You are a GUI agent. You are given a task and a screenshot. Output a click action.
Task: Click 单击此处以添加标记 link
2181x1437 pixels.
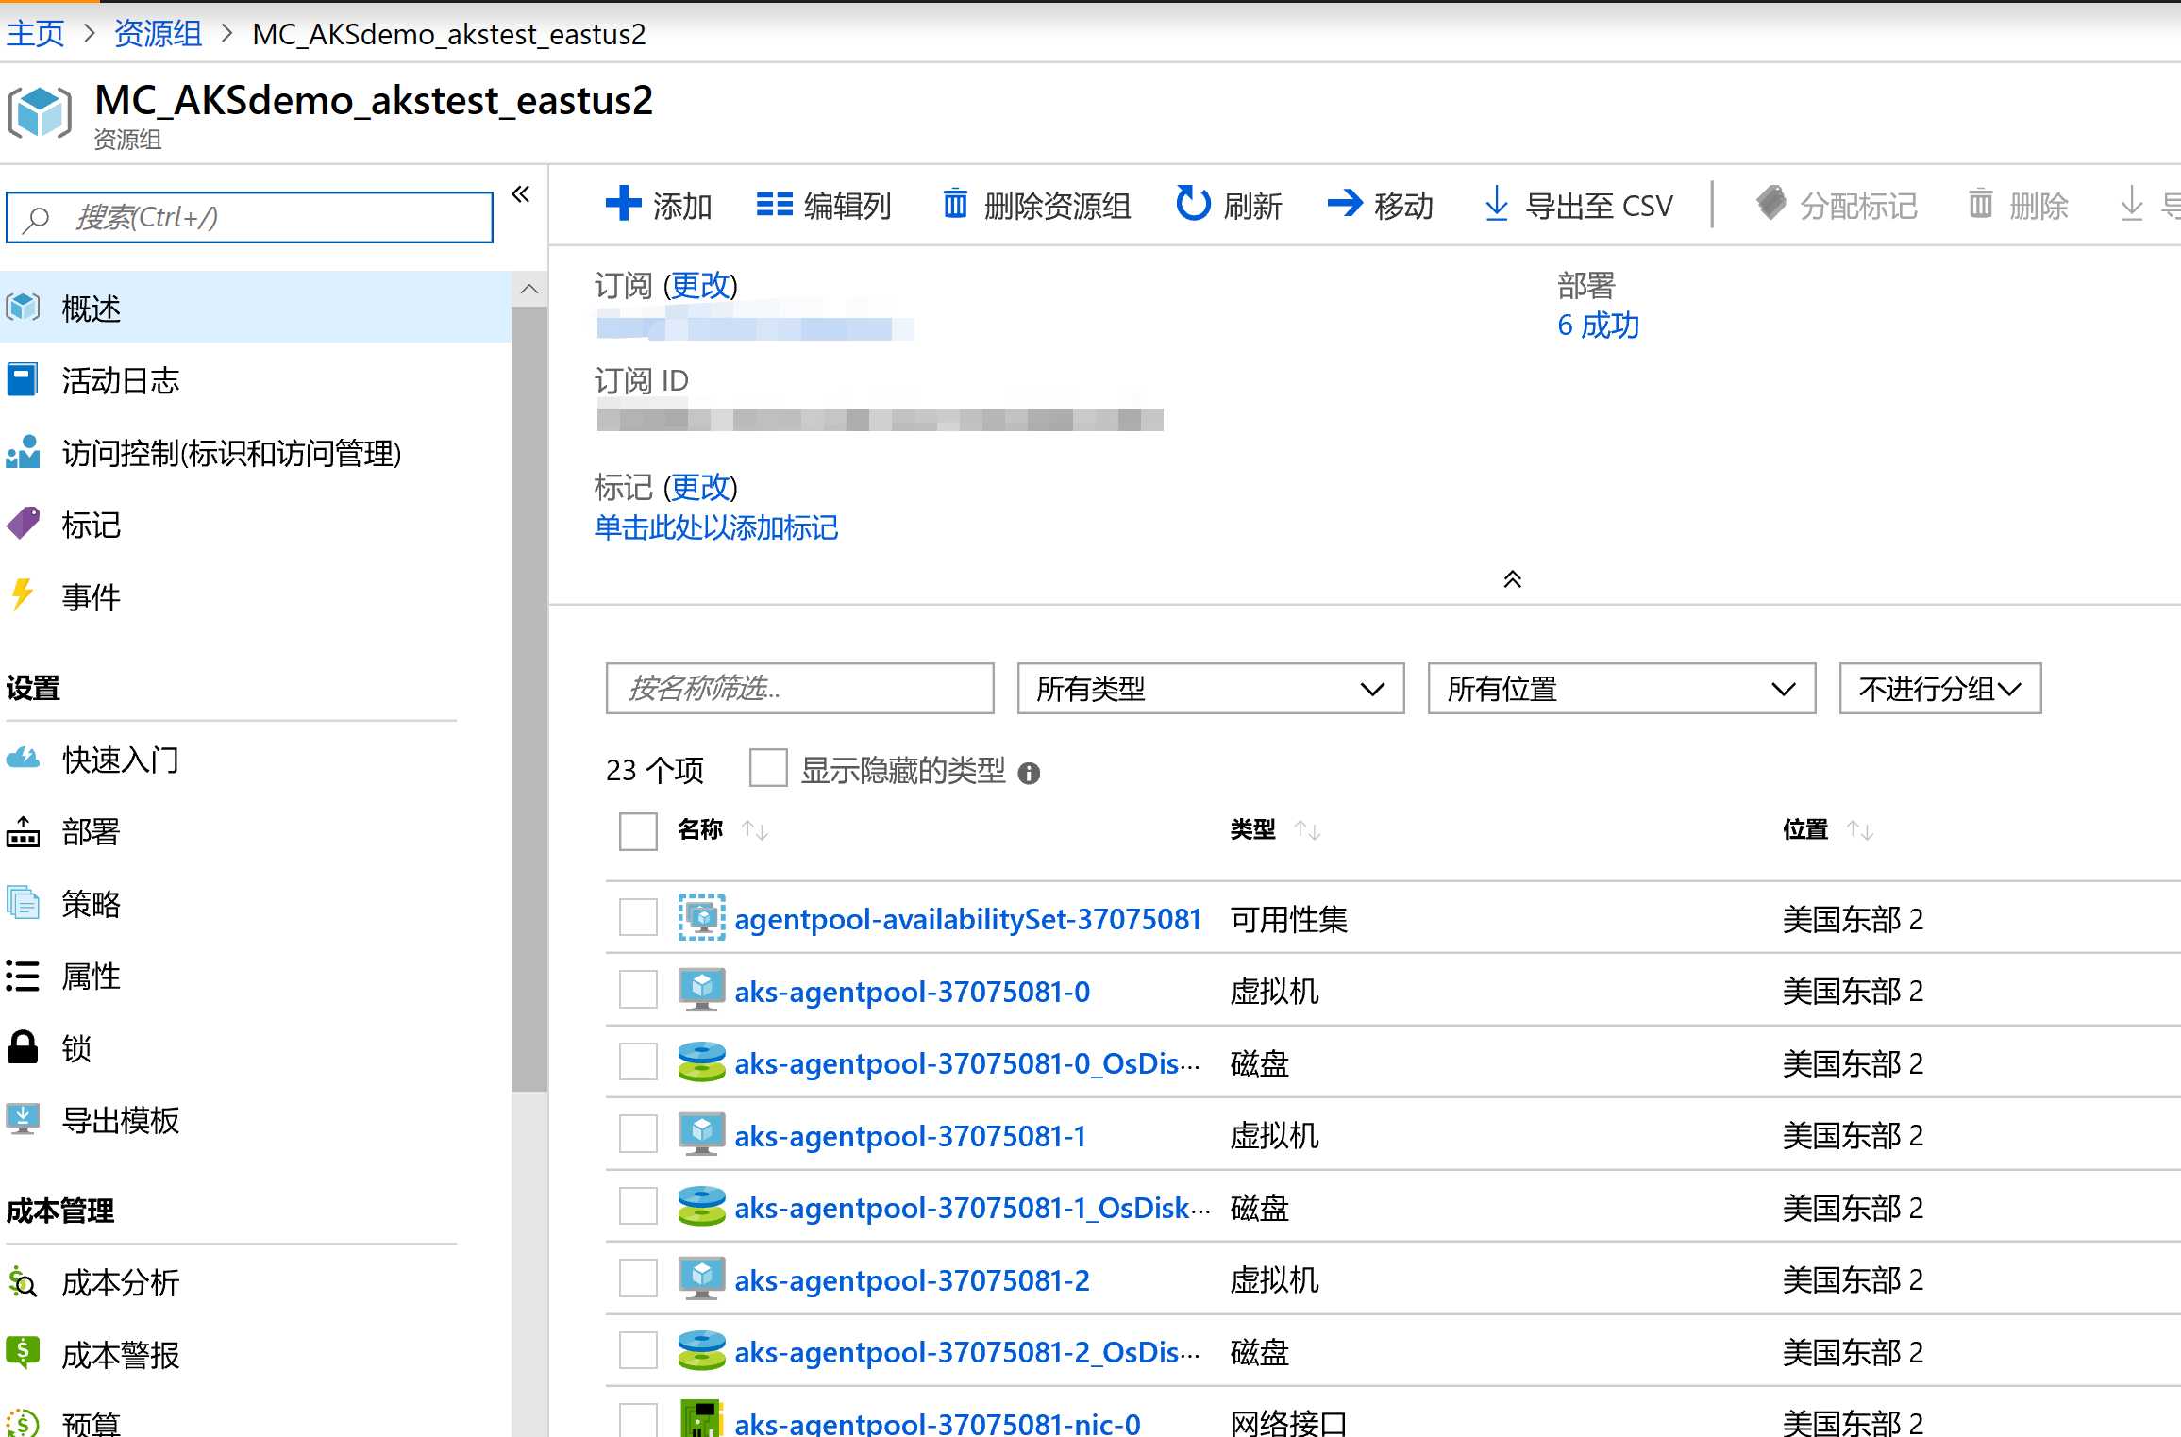(716, 527)
